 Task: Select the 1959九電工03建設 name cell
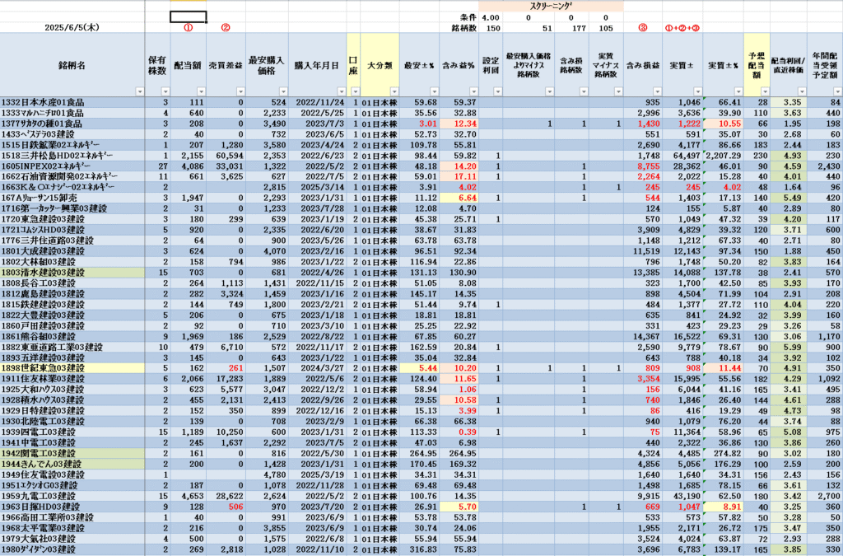click(x=72, y=497)
